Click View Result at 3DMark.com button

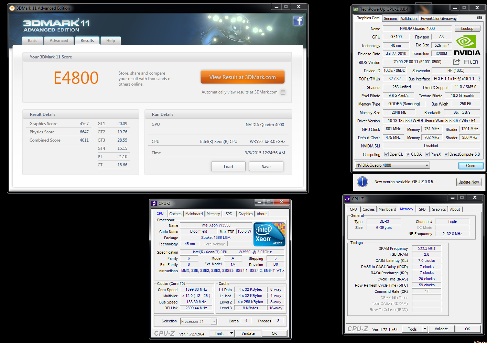coord(242,77)
